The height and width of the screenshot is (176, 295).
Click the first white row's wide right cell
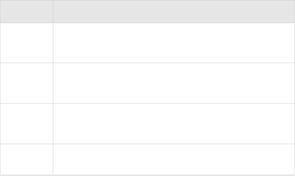tap(174, 43)
